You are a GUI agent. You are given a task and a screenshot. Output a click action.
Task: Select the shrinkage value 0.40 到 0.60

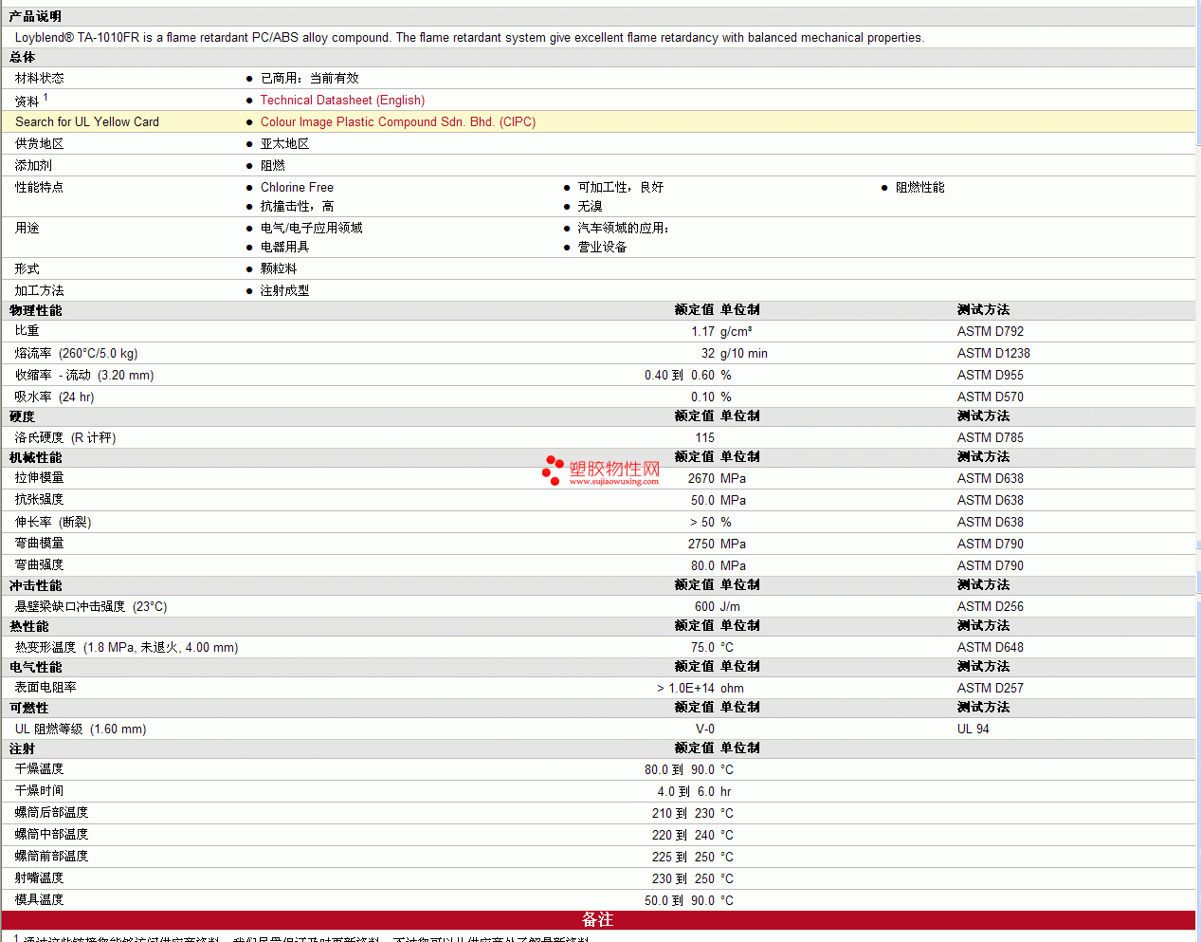pyautogui.click(x=680, y=375)
